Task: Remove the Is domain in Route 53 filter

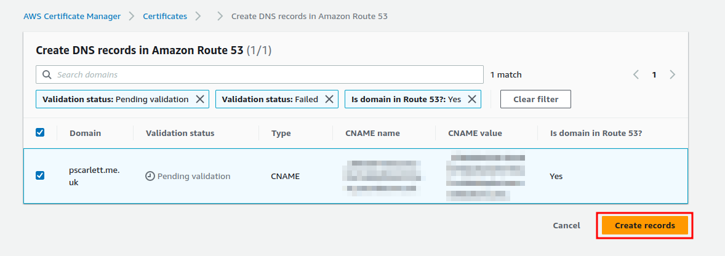Action: [472, 99]
